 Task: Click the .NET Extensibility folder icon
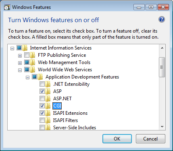click(x=48, y=84)
